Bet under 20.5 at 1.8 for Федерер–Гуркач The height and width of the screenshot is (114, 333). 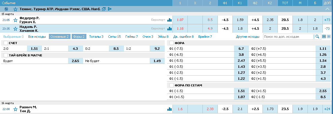300,20
